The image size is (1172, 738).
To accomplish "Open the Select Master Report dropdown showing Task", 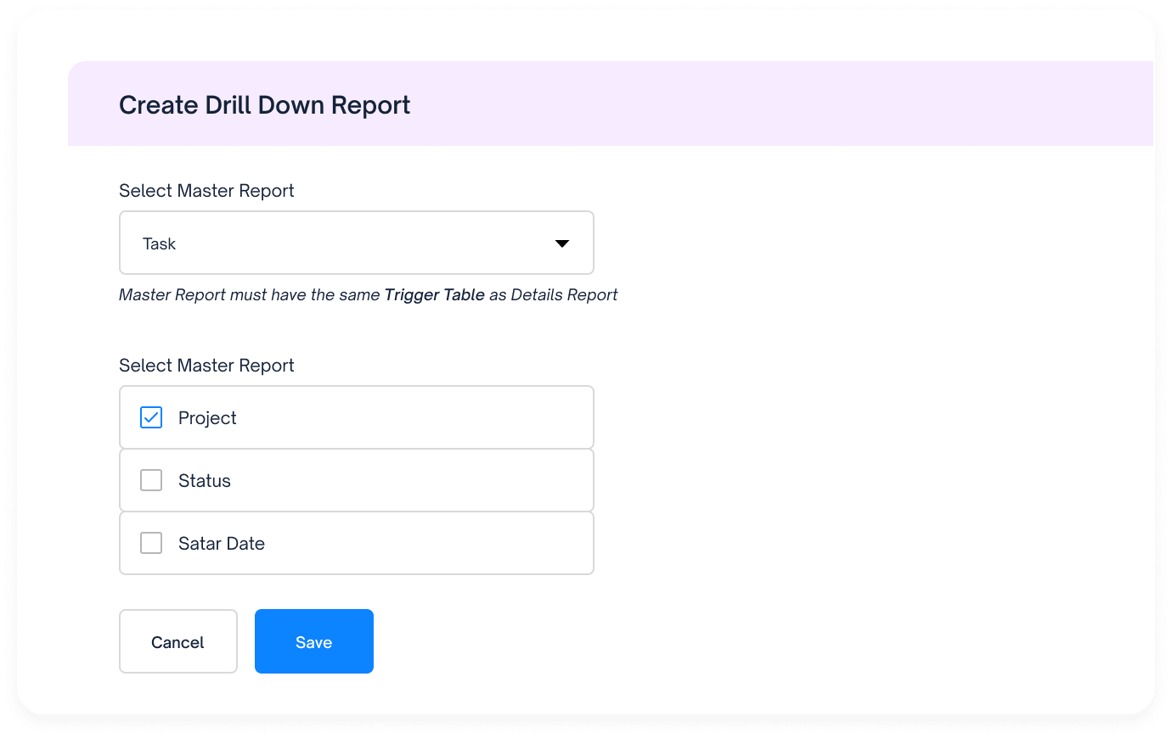I will 357,243.
